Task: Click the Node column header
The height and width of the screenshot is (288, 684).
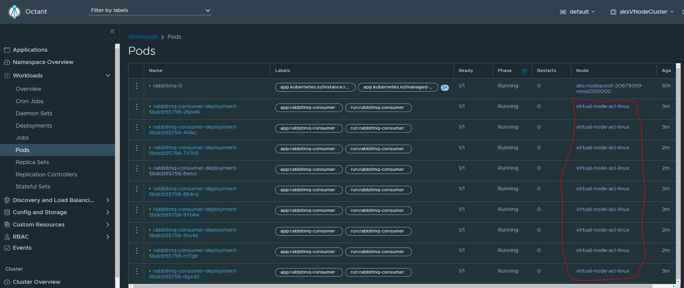Action: [583, 71]
